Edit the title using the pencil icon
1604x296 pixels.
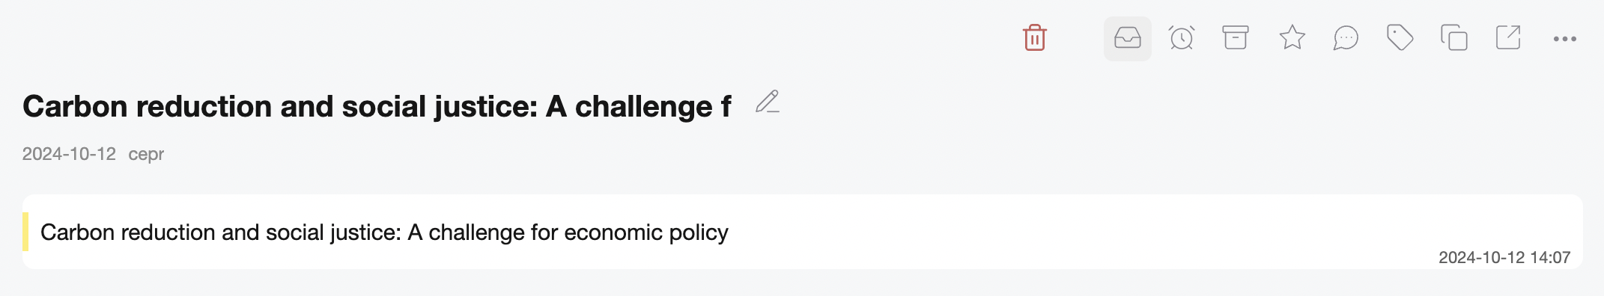pyautogui.click(x=767, y=102)
